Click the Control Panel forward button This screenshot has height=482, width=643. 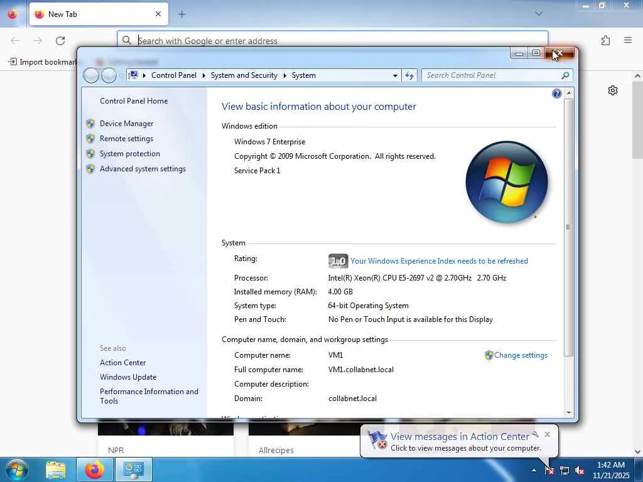109,75
